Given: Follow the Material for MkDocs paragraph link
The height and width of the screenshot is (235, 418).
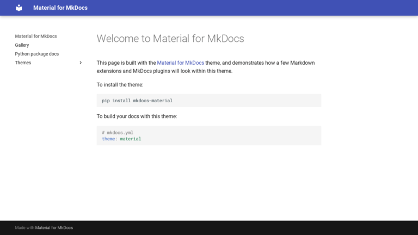Looking at the screenshot, I should [180, 63].
